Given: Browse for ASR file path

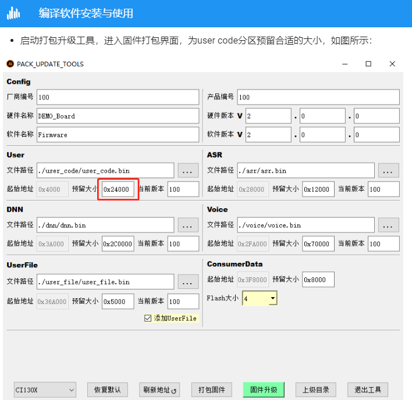Looking at the screenshot, I should [388, 171].
